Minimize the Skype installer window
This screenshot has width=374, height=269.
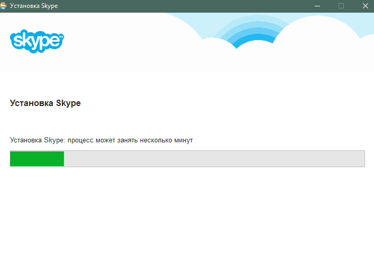tap(317, 6)
